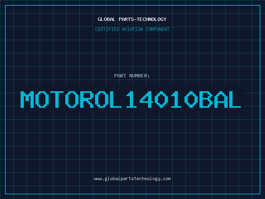Click the CERTIFIED AVIATION COMPONENT subtitle
This screenshot has height=199, width=265.
point(132,29)
